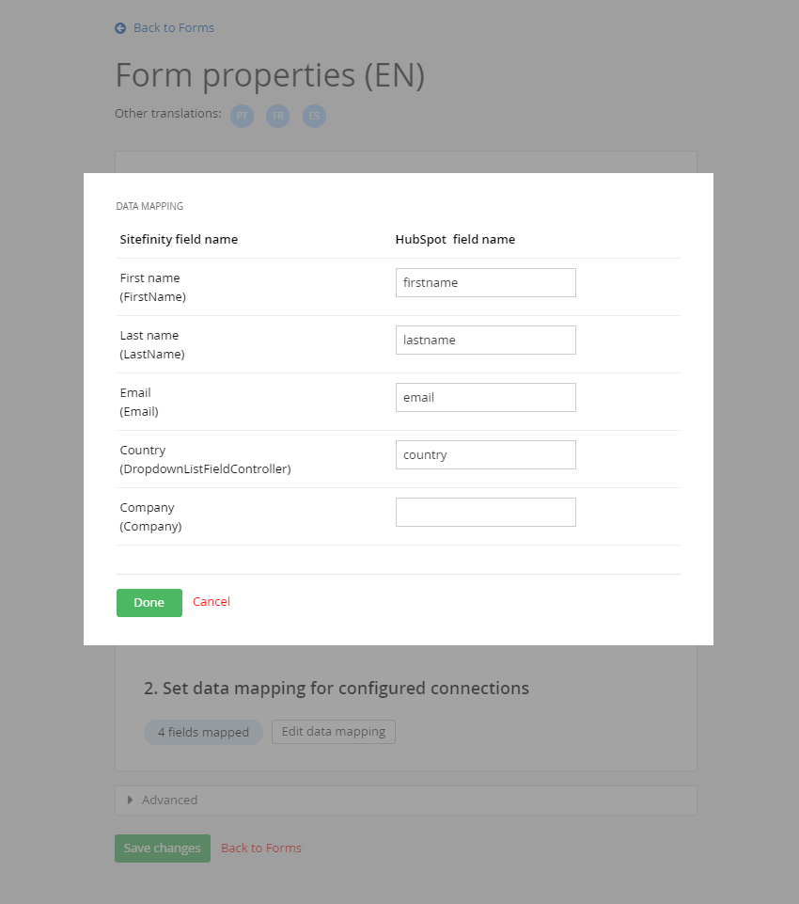Switch to the PT translation
The image size is (799, 904).
tap(243, 116)
